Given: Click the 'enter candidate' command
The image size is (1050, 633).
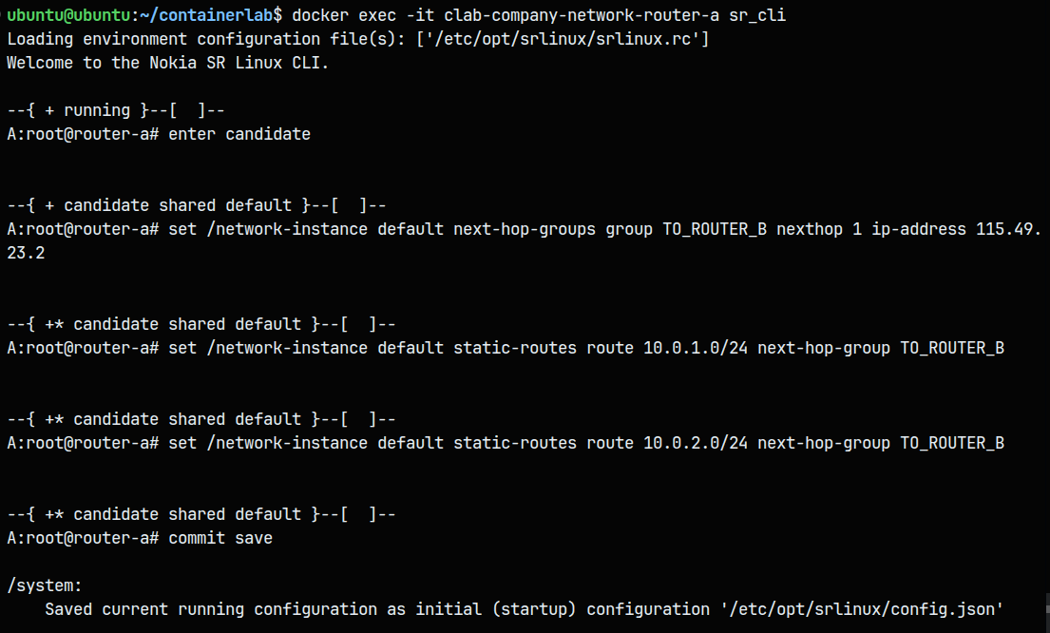Looking at the screenshot, I should 239,134.
